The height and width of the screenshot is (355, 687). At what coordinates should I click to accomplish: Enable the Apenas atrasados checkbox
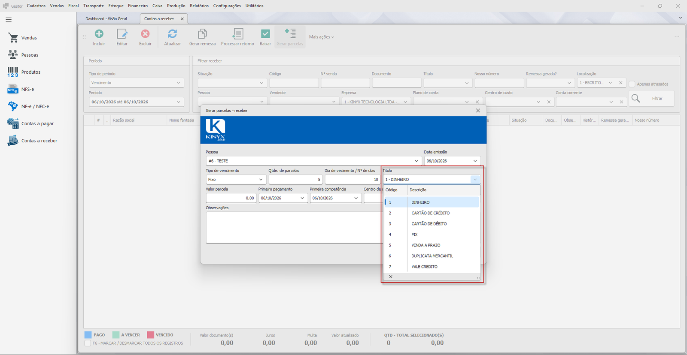click(x=632, y=84)
